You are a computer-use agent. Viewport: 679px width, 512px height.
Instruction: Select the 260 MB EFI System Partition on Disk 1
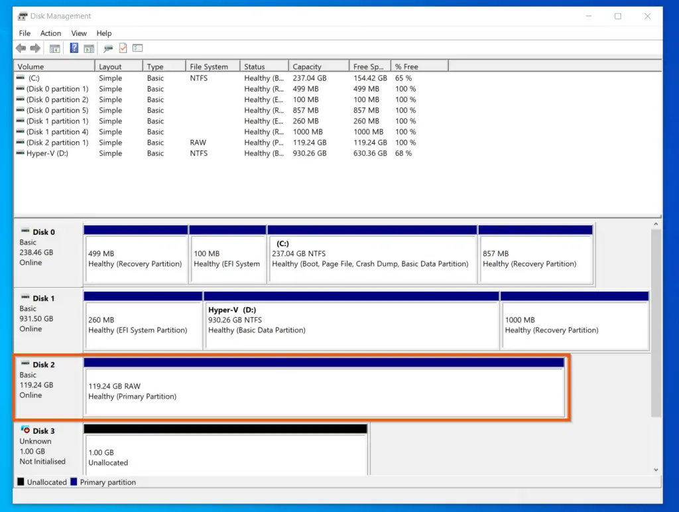pyautogui.click(x=143, y=321)
